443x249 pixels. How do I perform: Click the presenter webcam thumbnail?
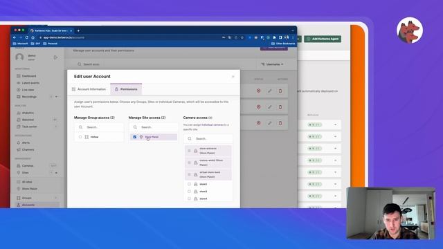coord(391,213)
